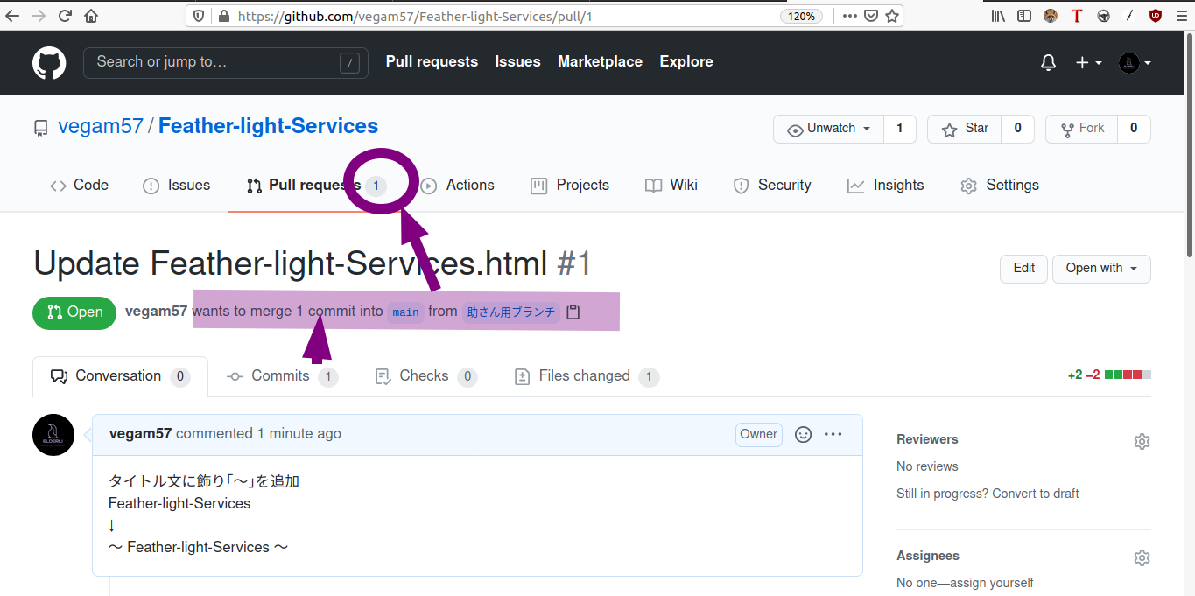Viewport: 1195px width, 596px height.
Task: Bookmark this page with star icon
Action: pos(892,16)
